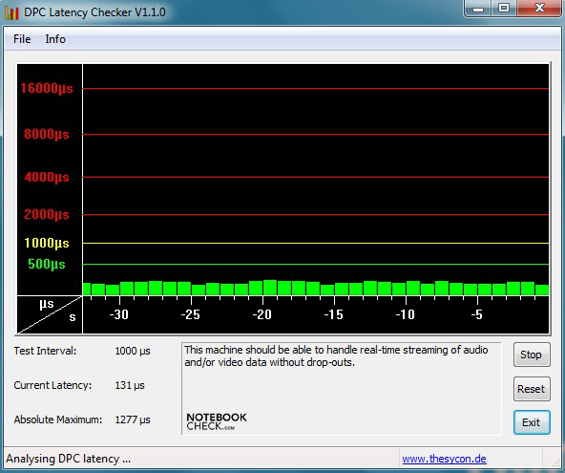Click the Current Latency value 131 µs

coord(130,385)
